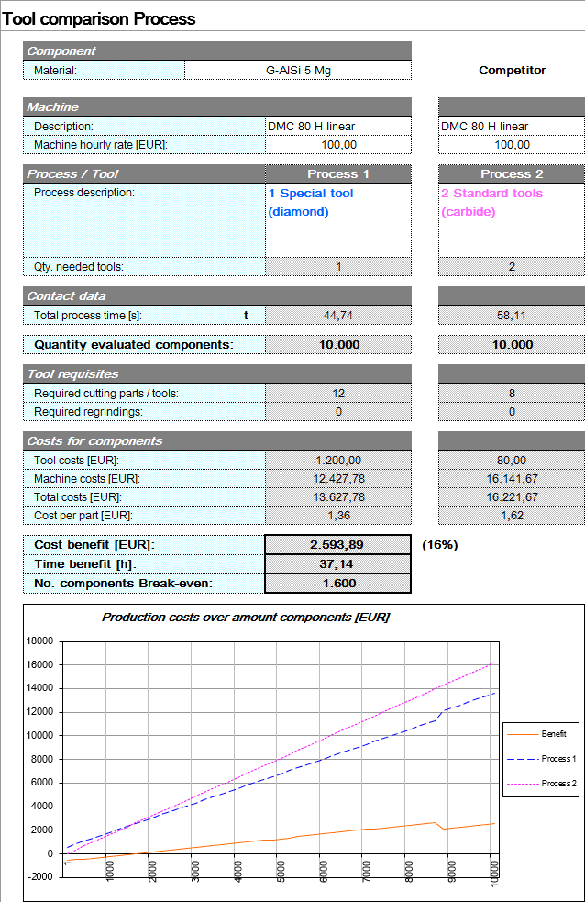Click the required cutting parts value 12
The image size is (585, 902).
(x=337, y=394)
